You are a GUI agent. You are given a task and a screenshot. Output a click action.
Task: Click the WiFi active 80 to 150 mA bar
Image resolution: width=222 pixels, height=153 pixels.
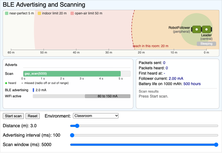click(108, 96)
